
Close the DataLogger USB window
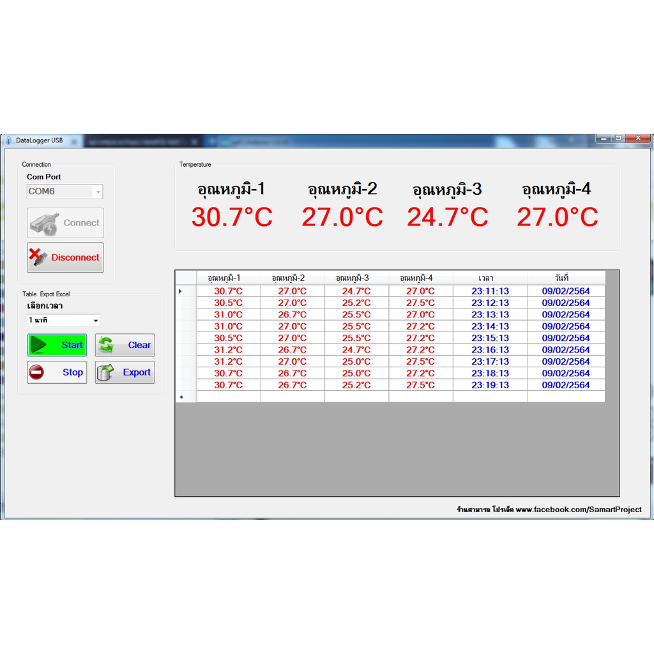coord(638,138)
